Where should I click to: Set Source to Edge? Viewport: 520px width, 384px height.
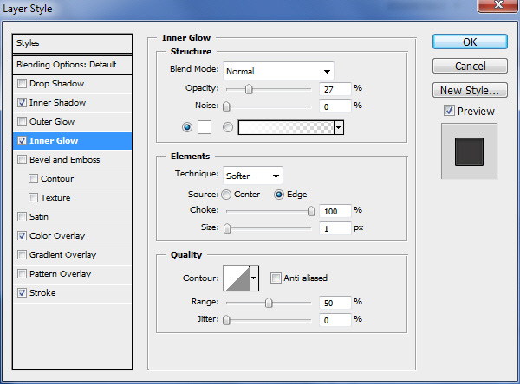[278, 195]
